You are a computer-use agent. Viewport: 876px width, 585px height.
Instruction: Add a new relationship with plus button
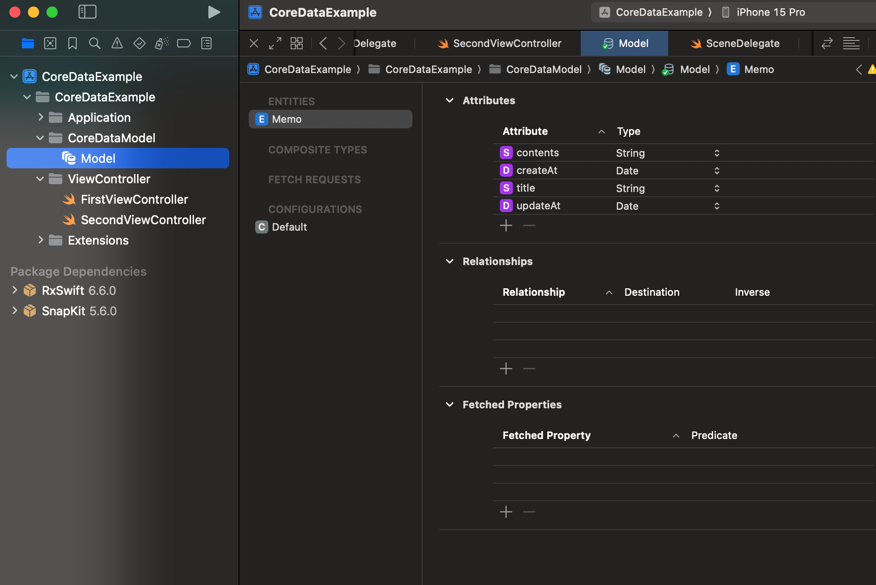click(506, 369)
